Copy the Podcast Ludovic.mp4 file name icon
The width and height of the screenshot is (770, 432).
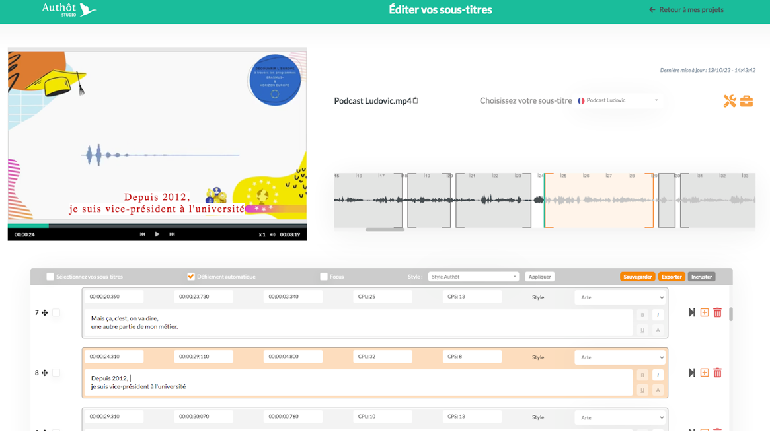coord(416,100)
